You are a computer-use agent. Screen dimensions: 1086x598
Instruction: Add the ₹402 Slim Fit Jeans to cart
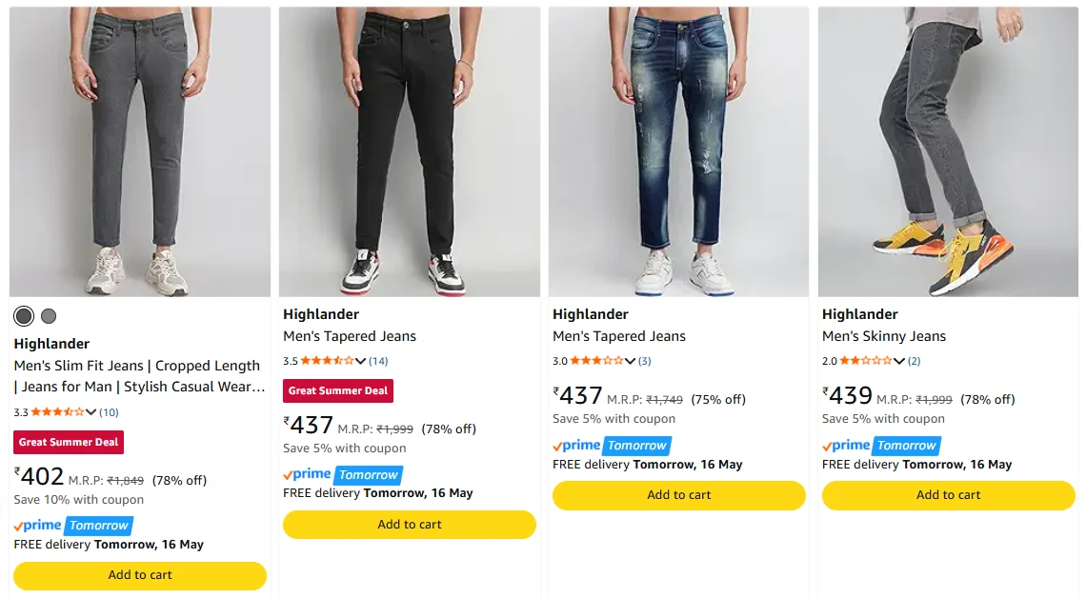[x=140, y=575]
